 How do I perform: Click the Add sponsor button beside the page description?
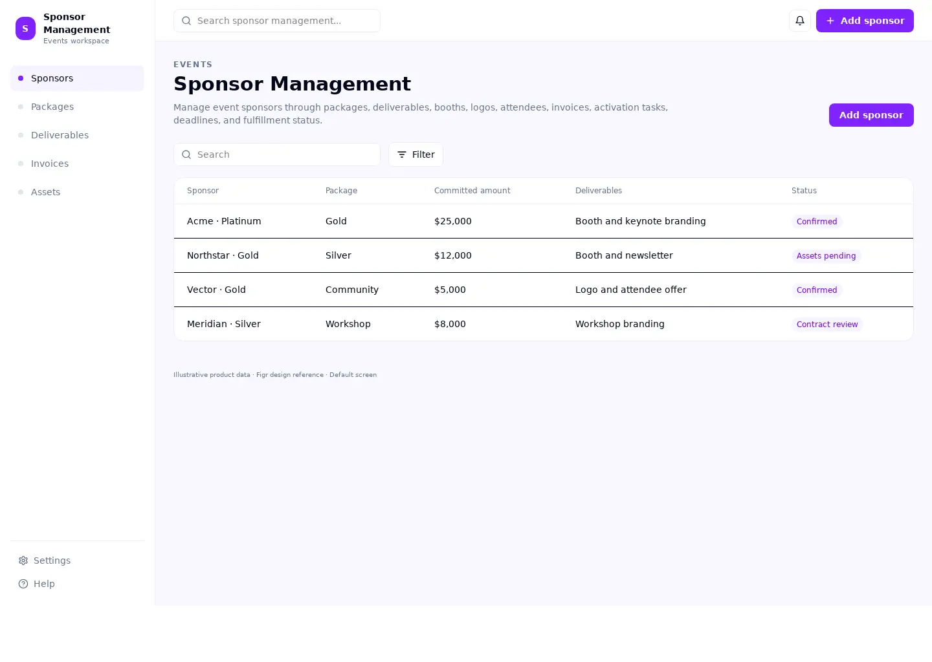point(871,115)
